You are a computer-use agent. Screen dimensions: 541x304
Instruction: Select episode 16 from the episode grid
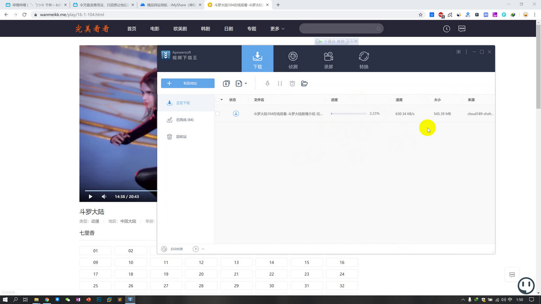[x=342, y=262]
